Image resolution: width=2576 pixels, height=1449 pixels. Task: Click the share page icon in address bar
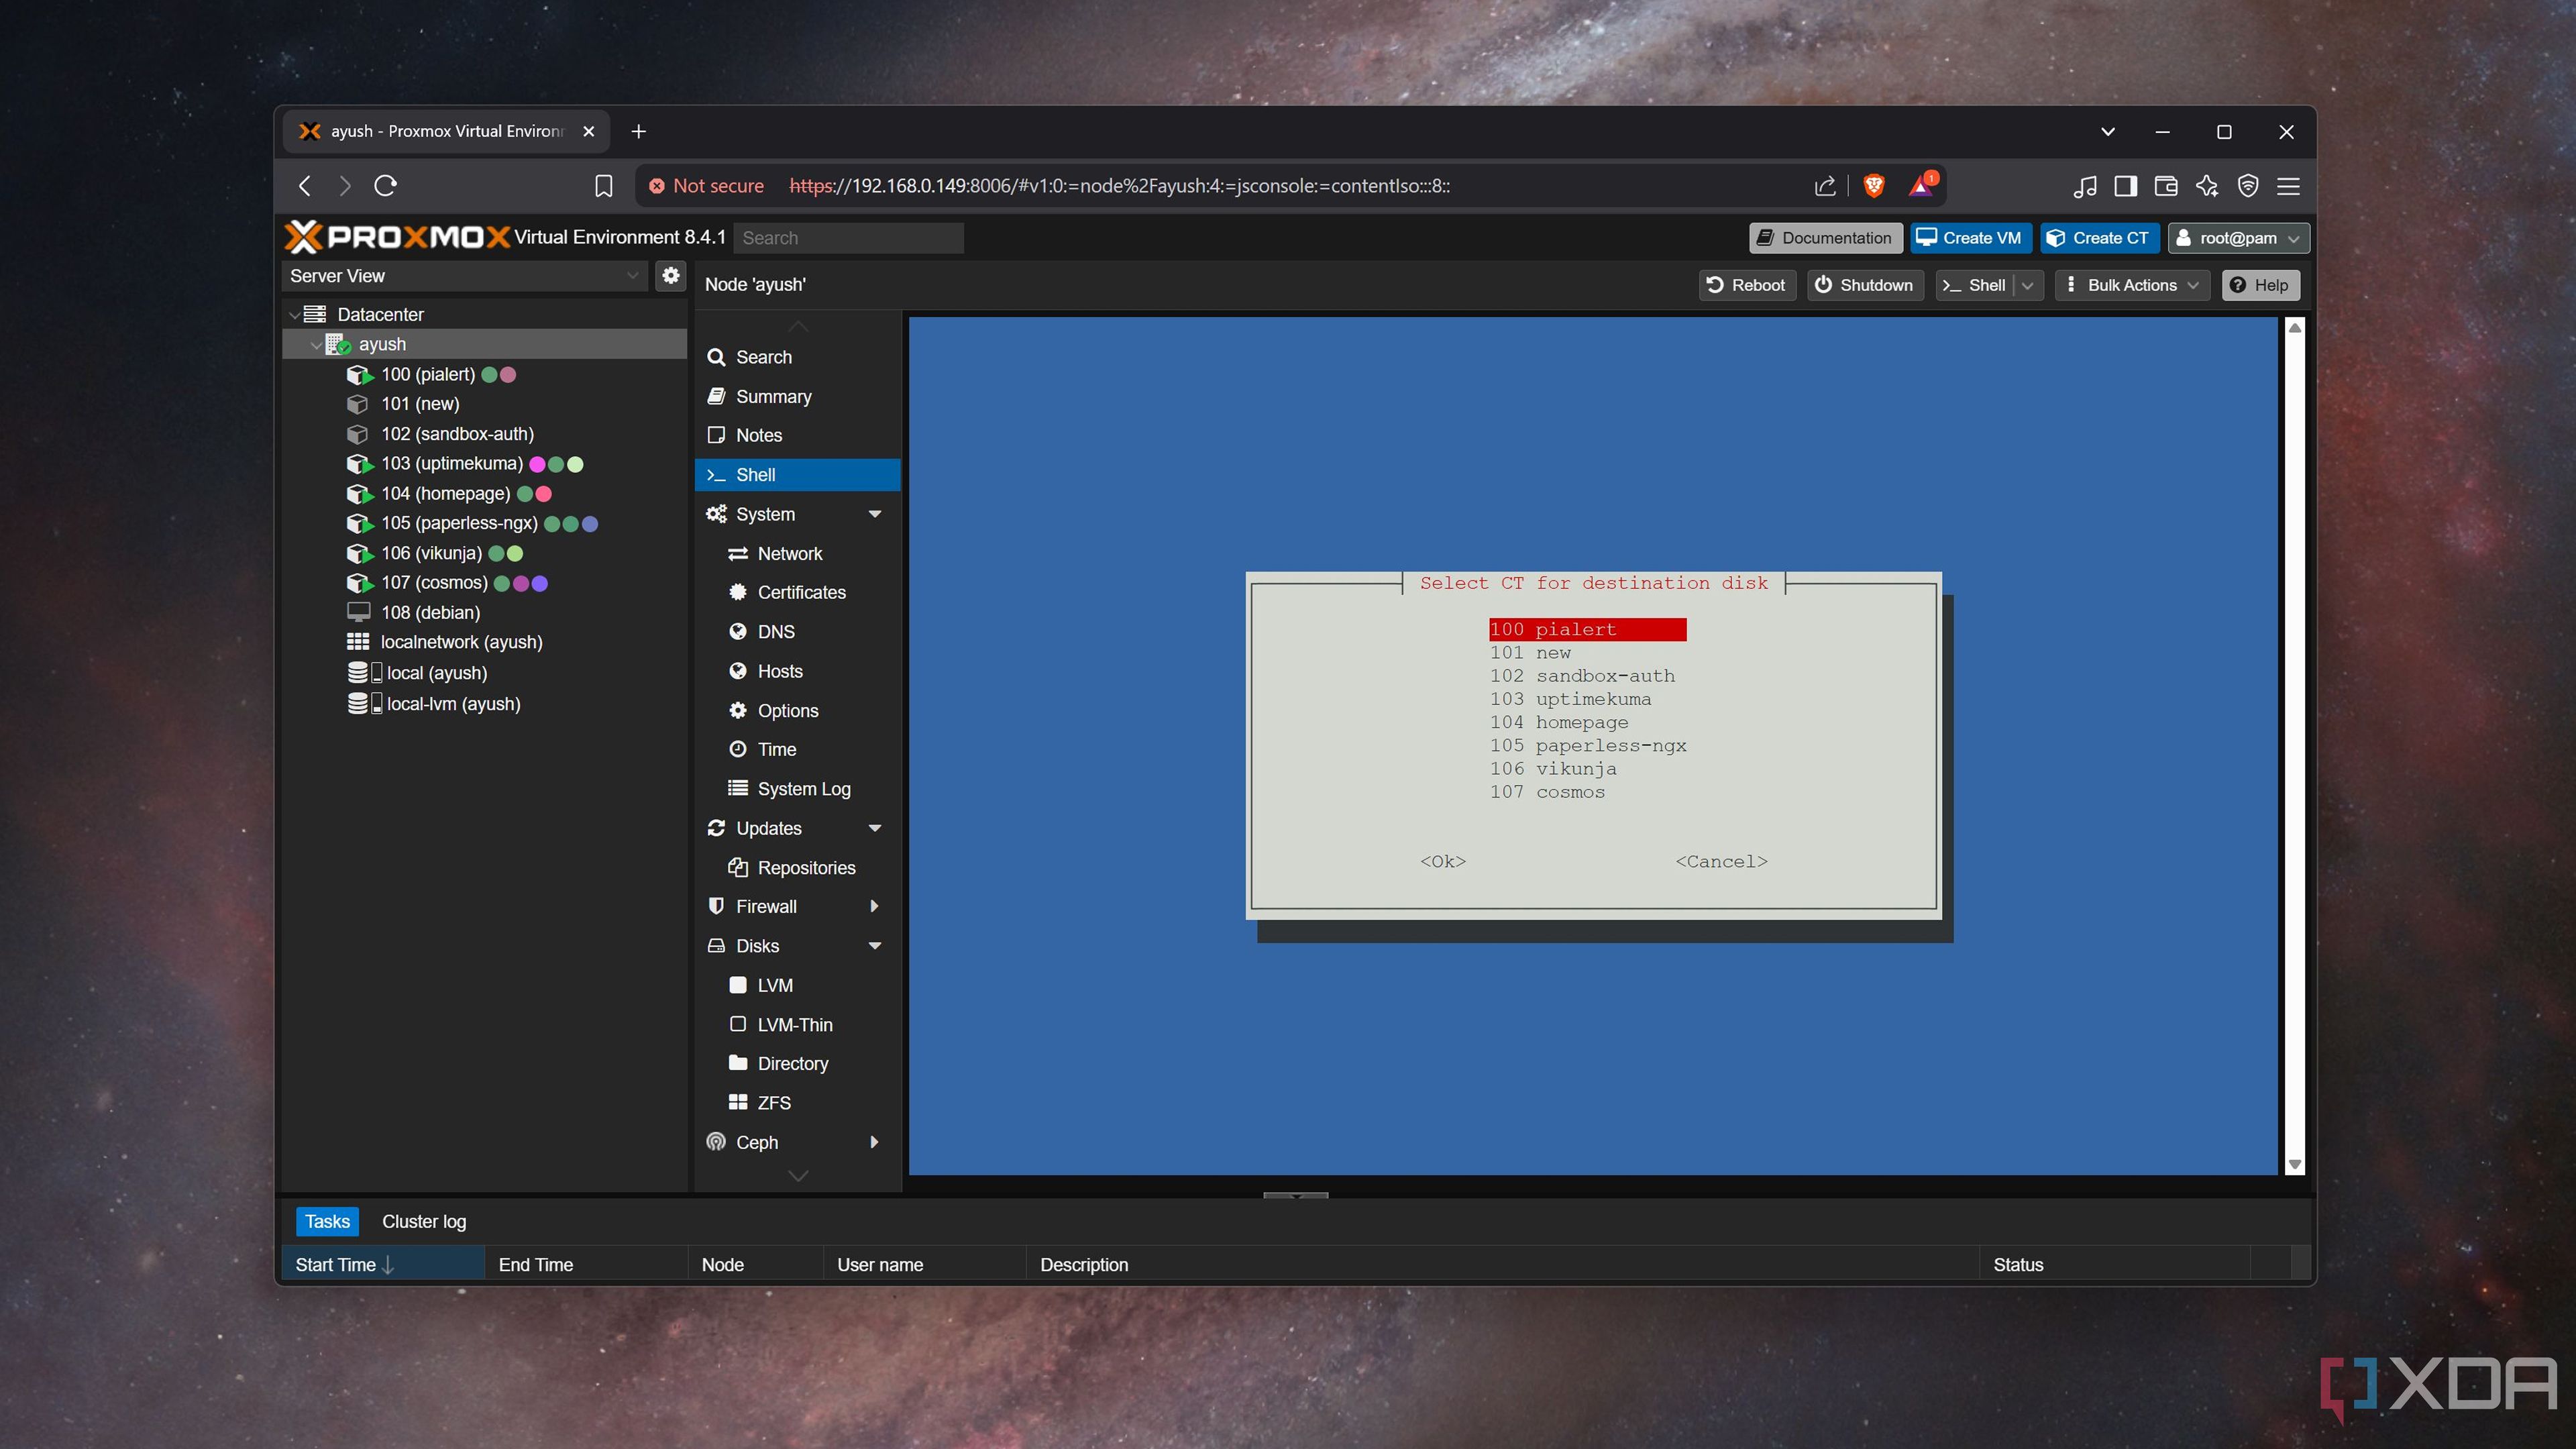[1825, 186]
